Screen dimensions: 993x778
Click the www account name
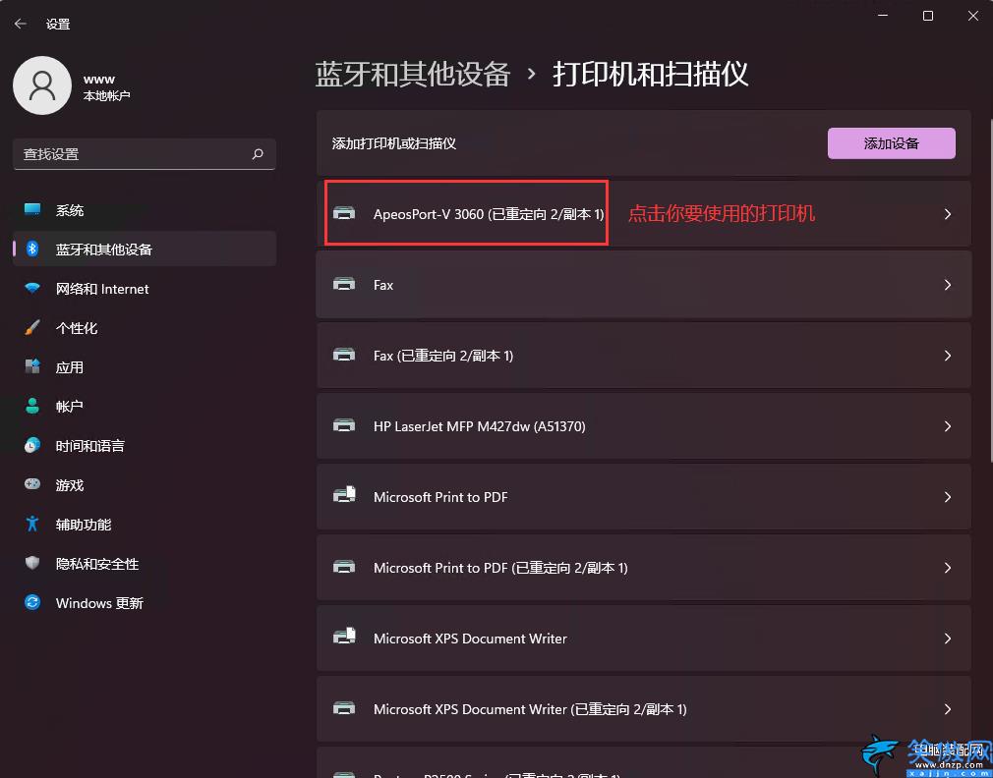pyautogui.click(x=98, y=79)
